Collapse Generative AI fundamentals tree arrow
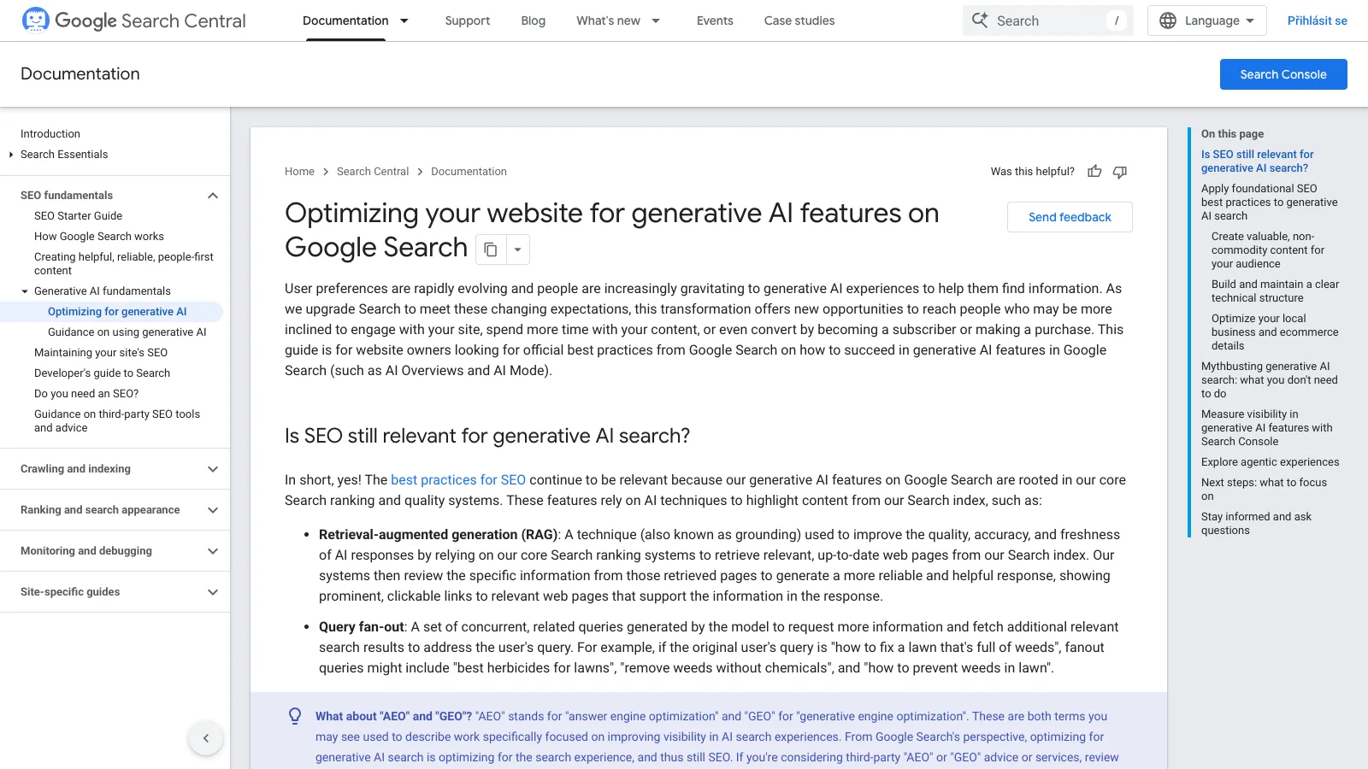The height and width of the screenshot is (769, 1368). (25, 291)
